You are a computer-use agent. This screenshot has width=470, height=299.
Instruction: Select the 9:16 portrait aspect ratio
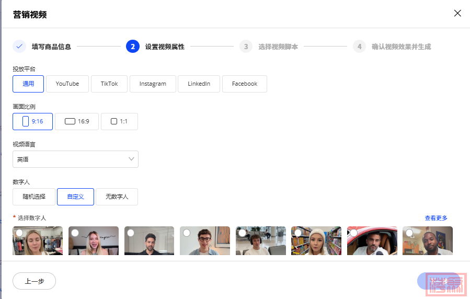(32, 121)
